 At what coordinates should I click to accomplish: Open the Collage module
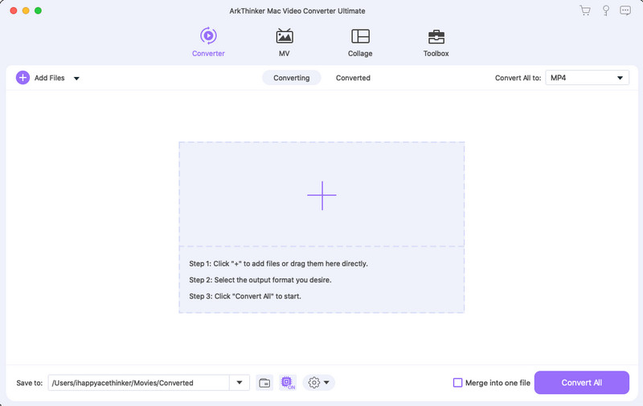click(360, 42)
